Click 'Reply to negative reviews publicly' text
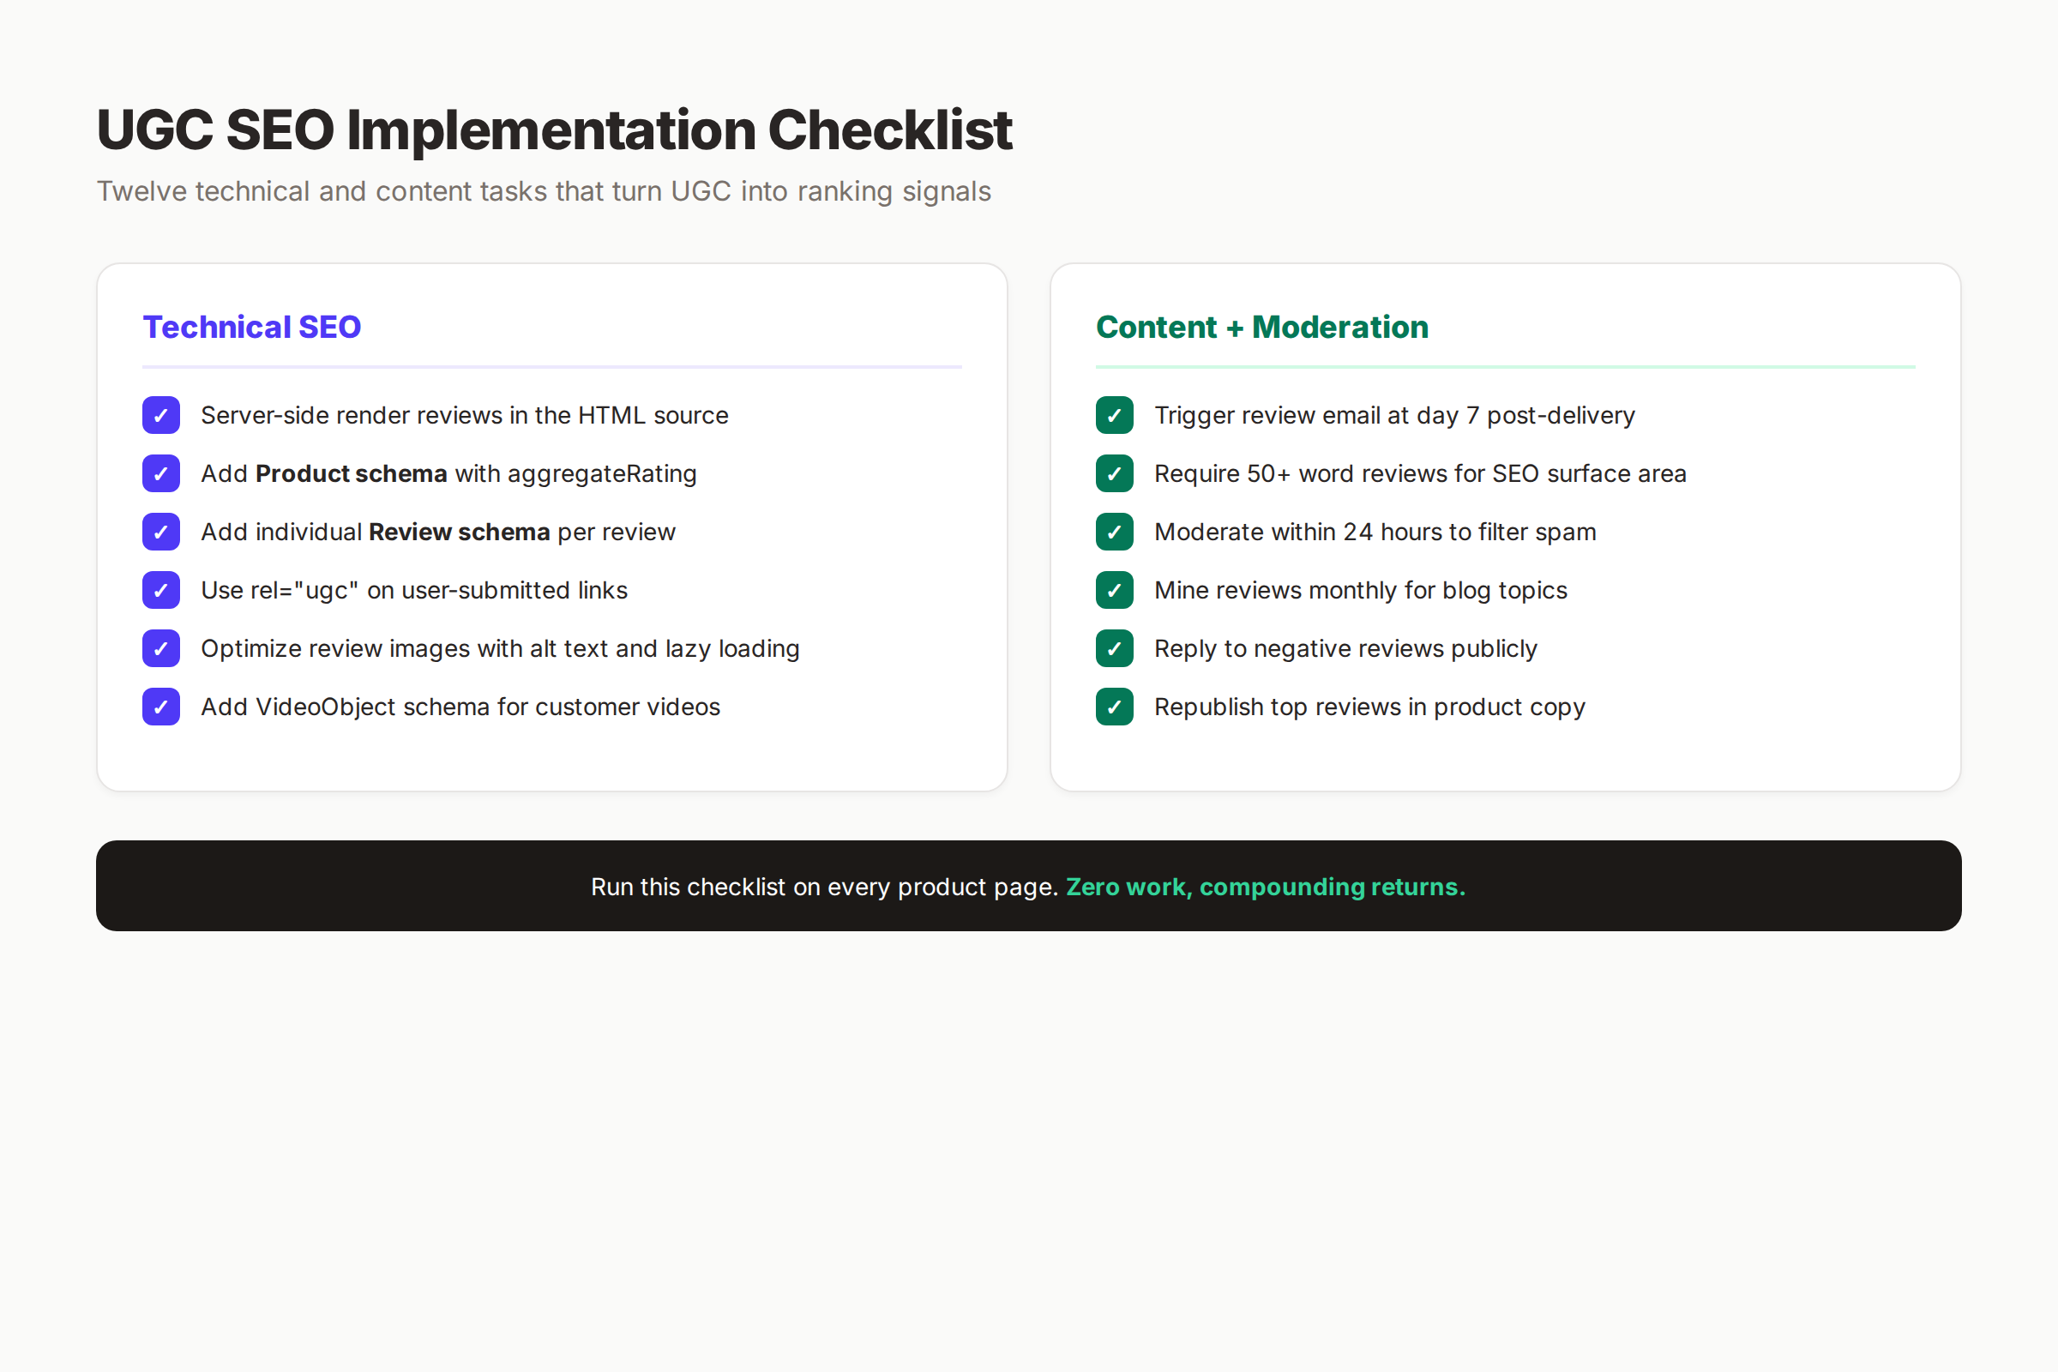Viewport: 2058px width, 1372px height. click(1345, 649)
